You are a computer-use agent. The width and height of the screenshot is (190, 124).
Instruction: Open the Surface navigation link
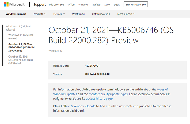96,5
